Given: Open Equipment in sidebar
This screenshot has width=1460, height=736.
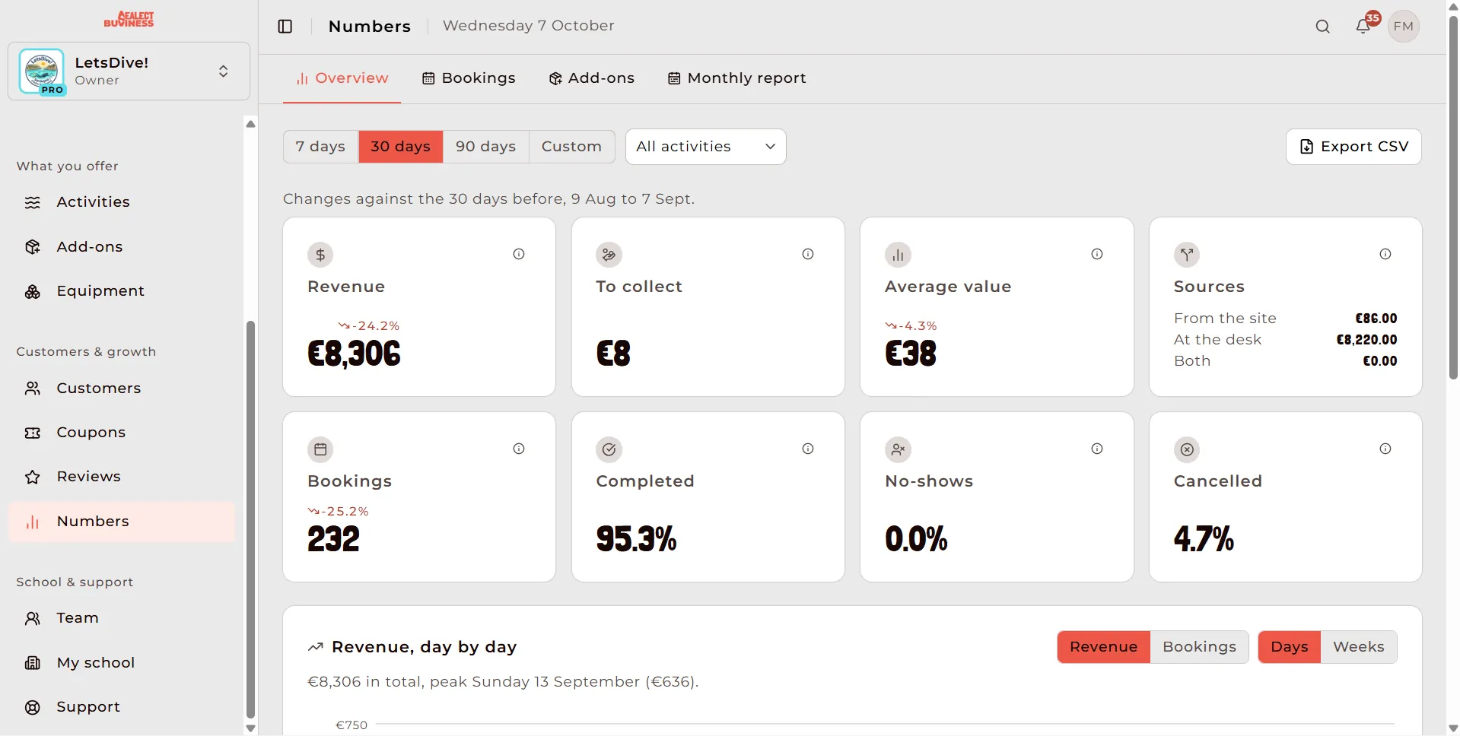Looking at the screenshot, I should pos(122,291).
